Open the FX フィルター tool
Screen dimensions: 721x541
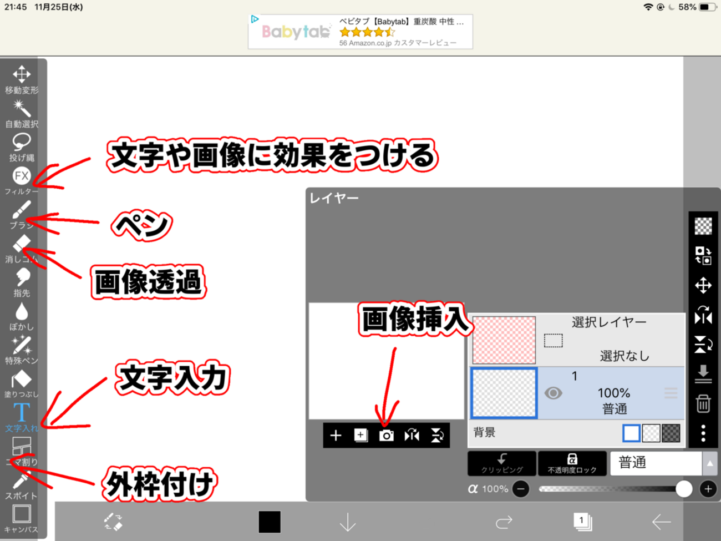pyautogui.click(x=22, y=181)
